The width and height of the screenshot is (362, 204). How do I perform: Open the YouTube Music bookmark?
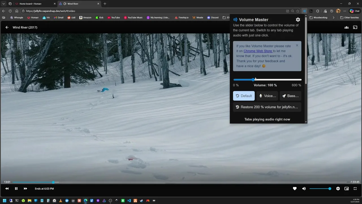coord(133,18)
